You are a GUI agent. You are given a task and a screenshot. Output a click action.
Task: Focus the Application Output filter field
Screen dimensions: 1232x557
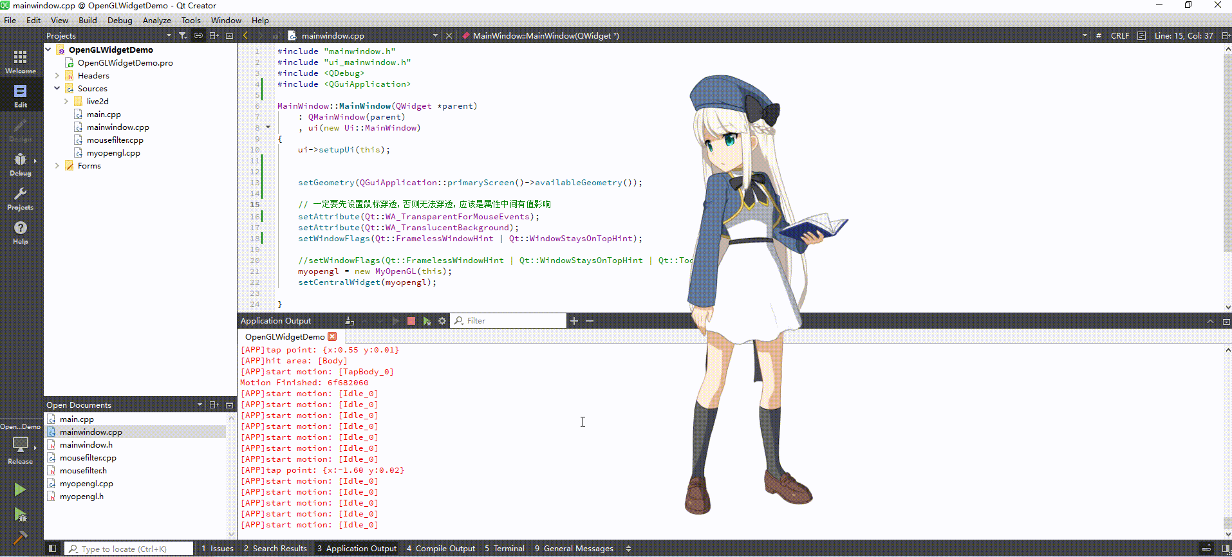pyautogui.click(x=509, y=320)
